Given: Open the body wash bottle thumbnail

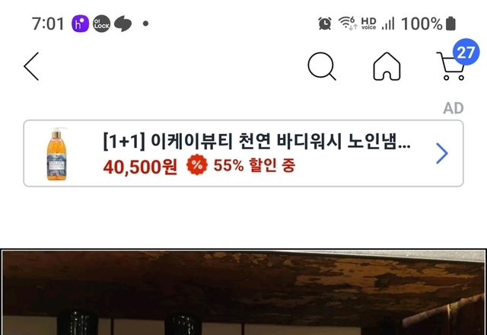Looking at the screenshot, I should pyautogui.click(x=56, y=154).
